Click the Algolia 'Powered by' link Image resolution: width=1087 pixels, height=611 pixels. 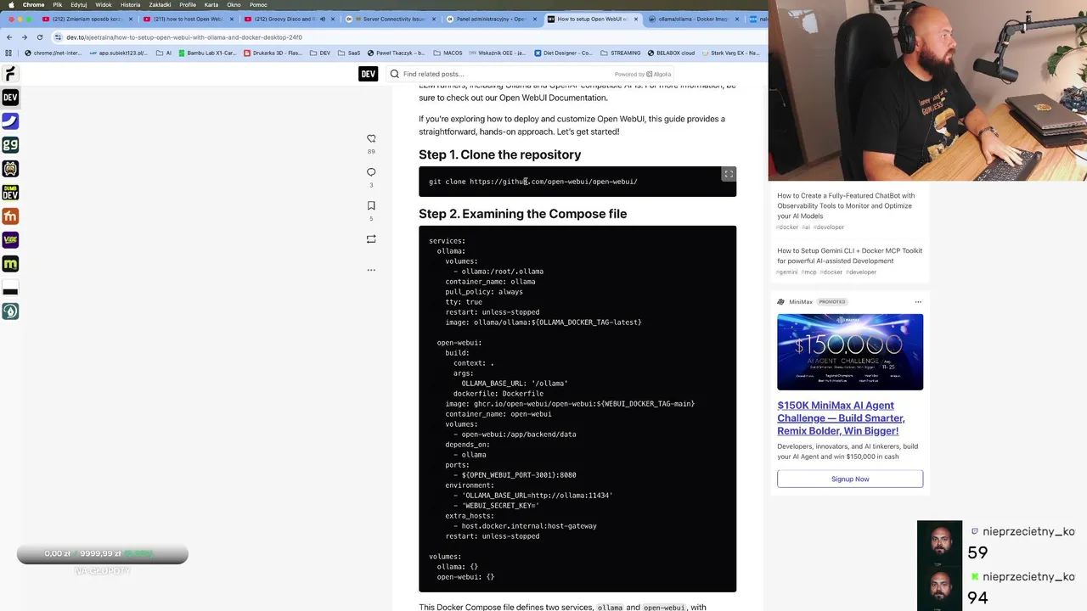tap(643, 74)
